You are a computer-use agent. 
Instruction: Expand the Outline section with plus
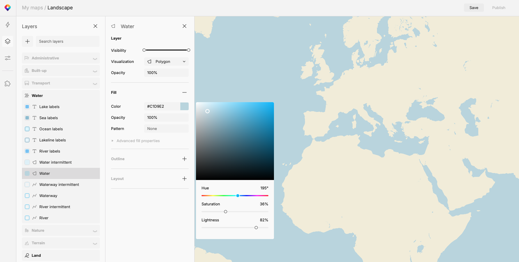click(x=184, y=159)
